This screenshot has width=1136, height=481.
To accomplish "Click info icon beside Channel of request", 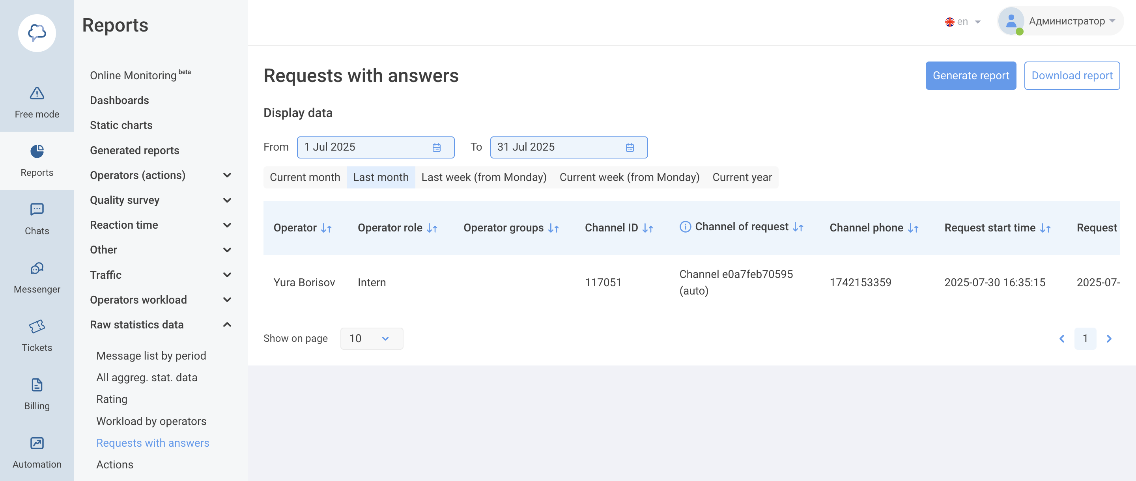I will tap(685, 227).
